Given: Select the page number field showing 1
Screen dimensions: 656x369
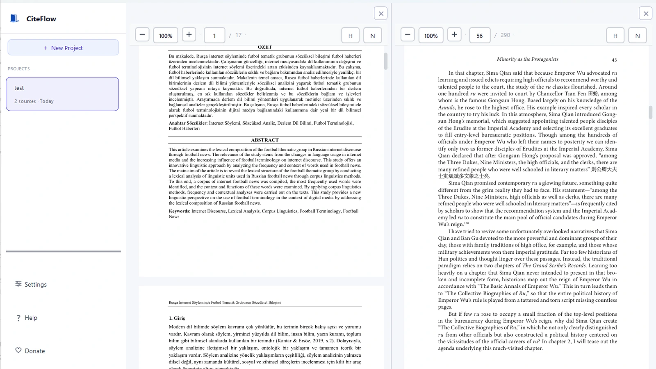Looking at the screenshot, I should click(x=214, y=35).
